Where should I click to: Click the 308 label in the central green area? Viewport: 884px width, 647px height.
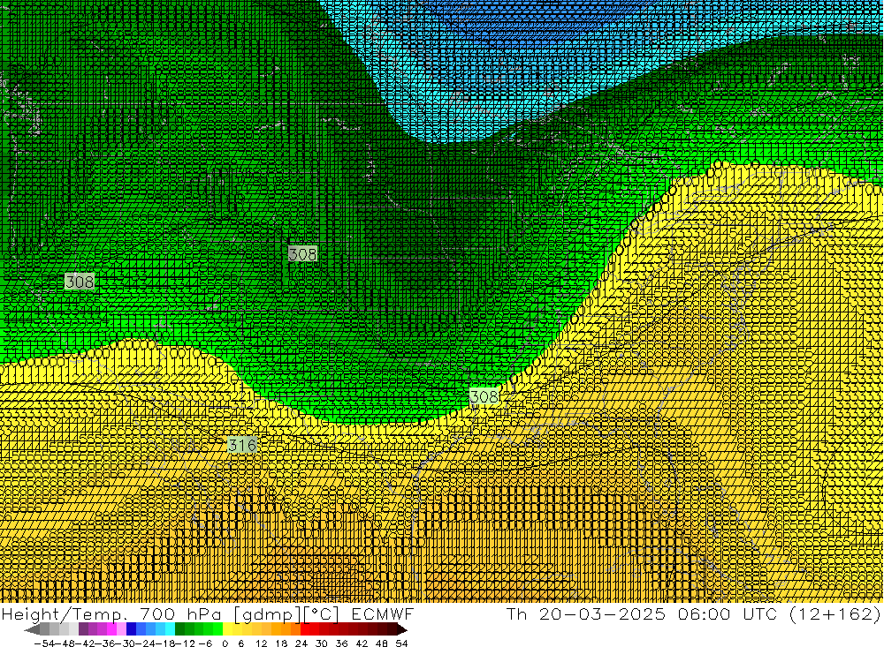click(x=302, y=254)
